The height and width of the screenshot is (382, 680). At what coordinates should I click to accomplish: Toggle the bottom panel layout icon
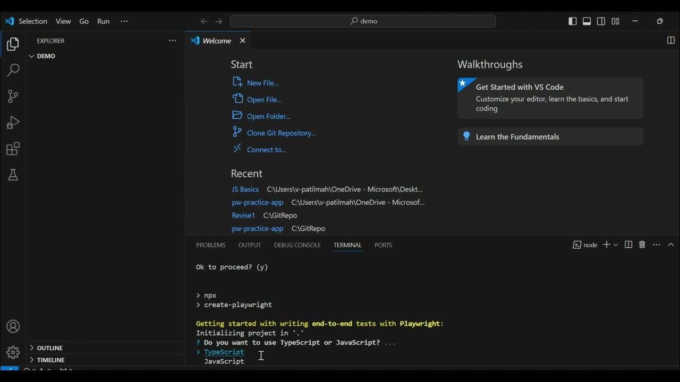tap(587, 21)
